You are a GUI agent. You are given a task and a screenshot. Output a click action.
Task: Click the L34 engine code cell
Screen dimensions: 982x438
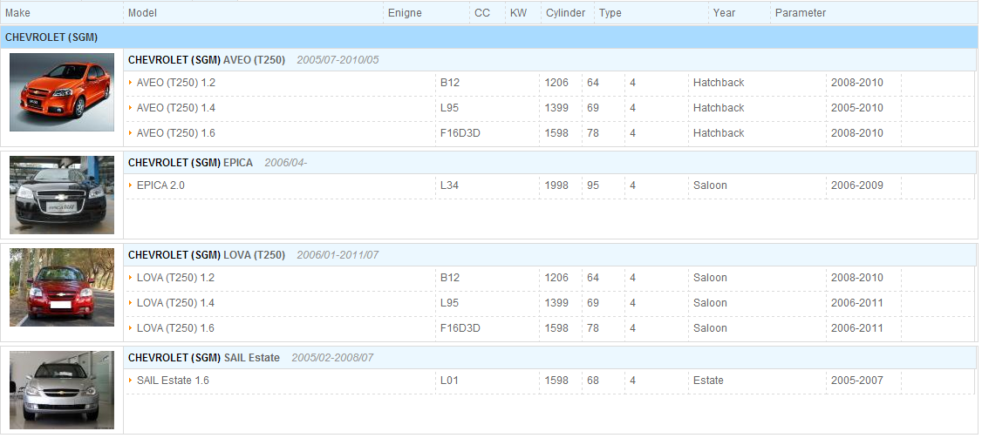450,185
